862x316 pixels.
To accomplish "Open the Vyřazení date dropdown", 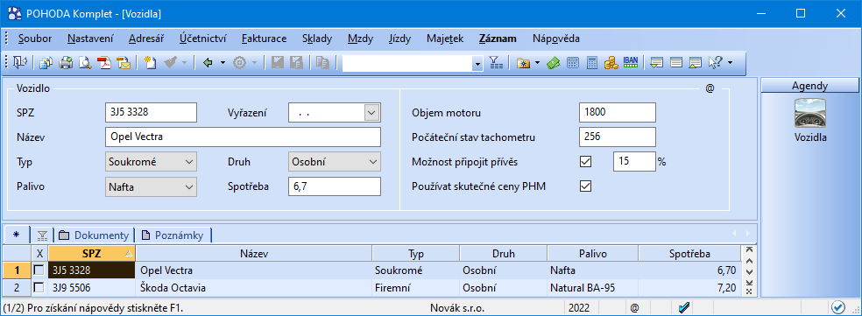I will (x=371, y=113).
